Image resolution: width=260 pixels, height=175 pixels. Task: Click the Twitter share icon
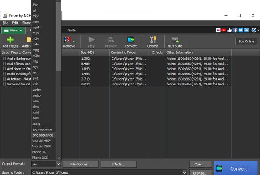coord(241,30)
